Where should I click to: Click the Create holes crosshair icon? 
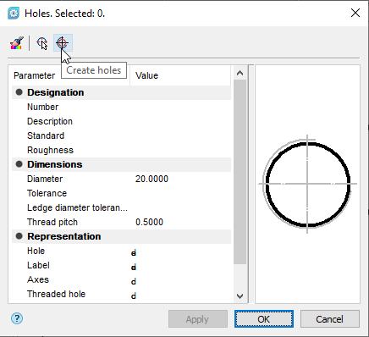pos(63,43)
